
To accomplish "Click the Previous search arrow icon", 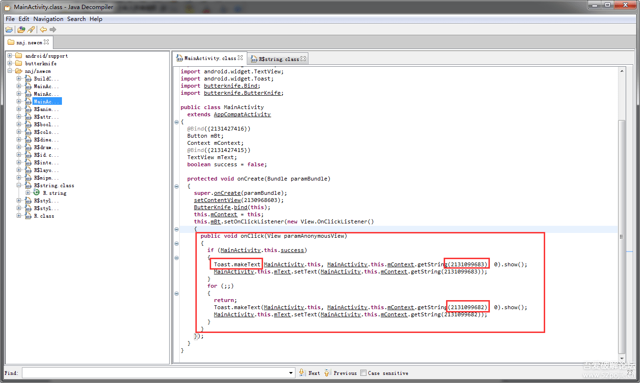I will click(327, 373).
